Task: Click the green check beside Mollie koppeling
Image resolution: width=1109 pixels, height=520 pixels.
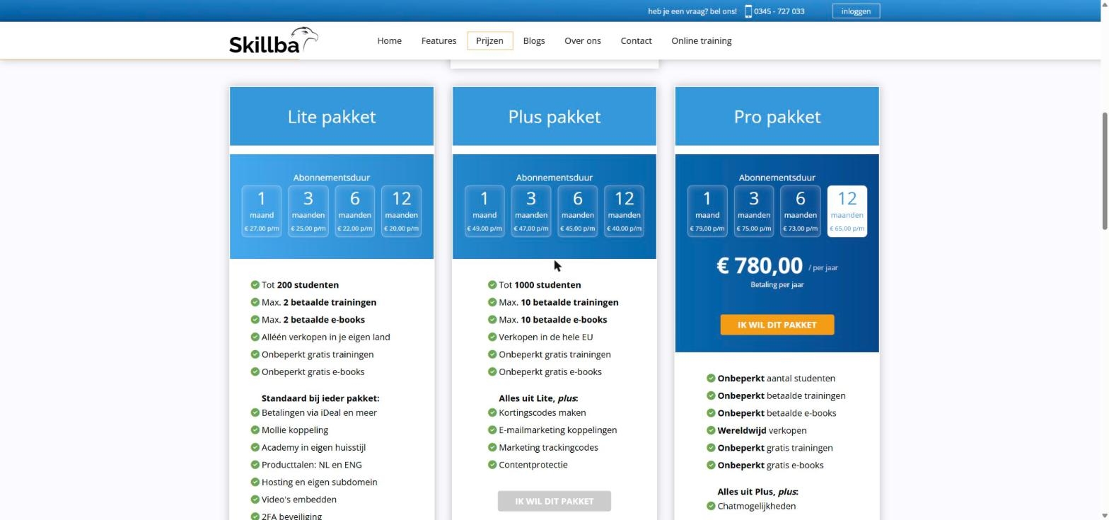Action: pos(255,430)
